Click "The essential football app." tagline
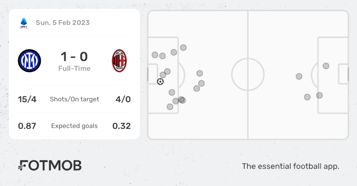Viewport: 357px width, 186px height. point(290,166)
